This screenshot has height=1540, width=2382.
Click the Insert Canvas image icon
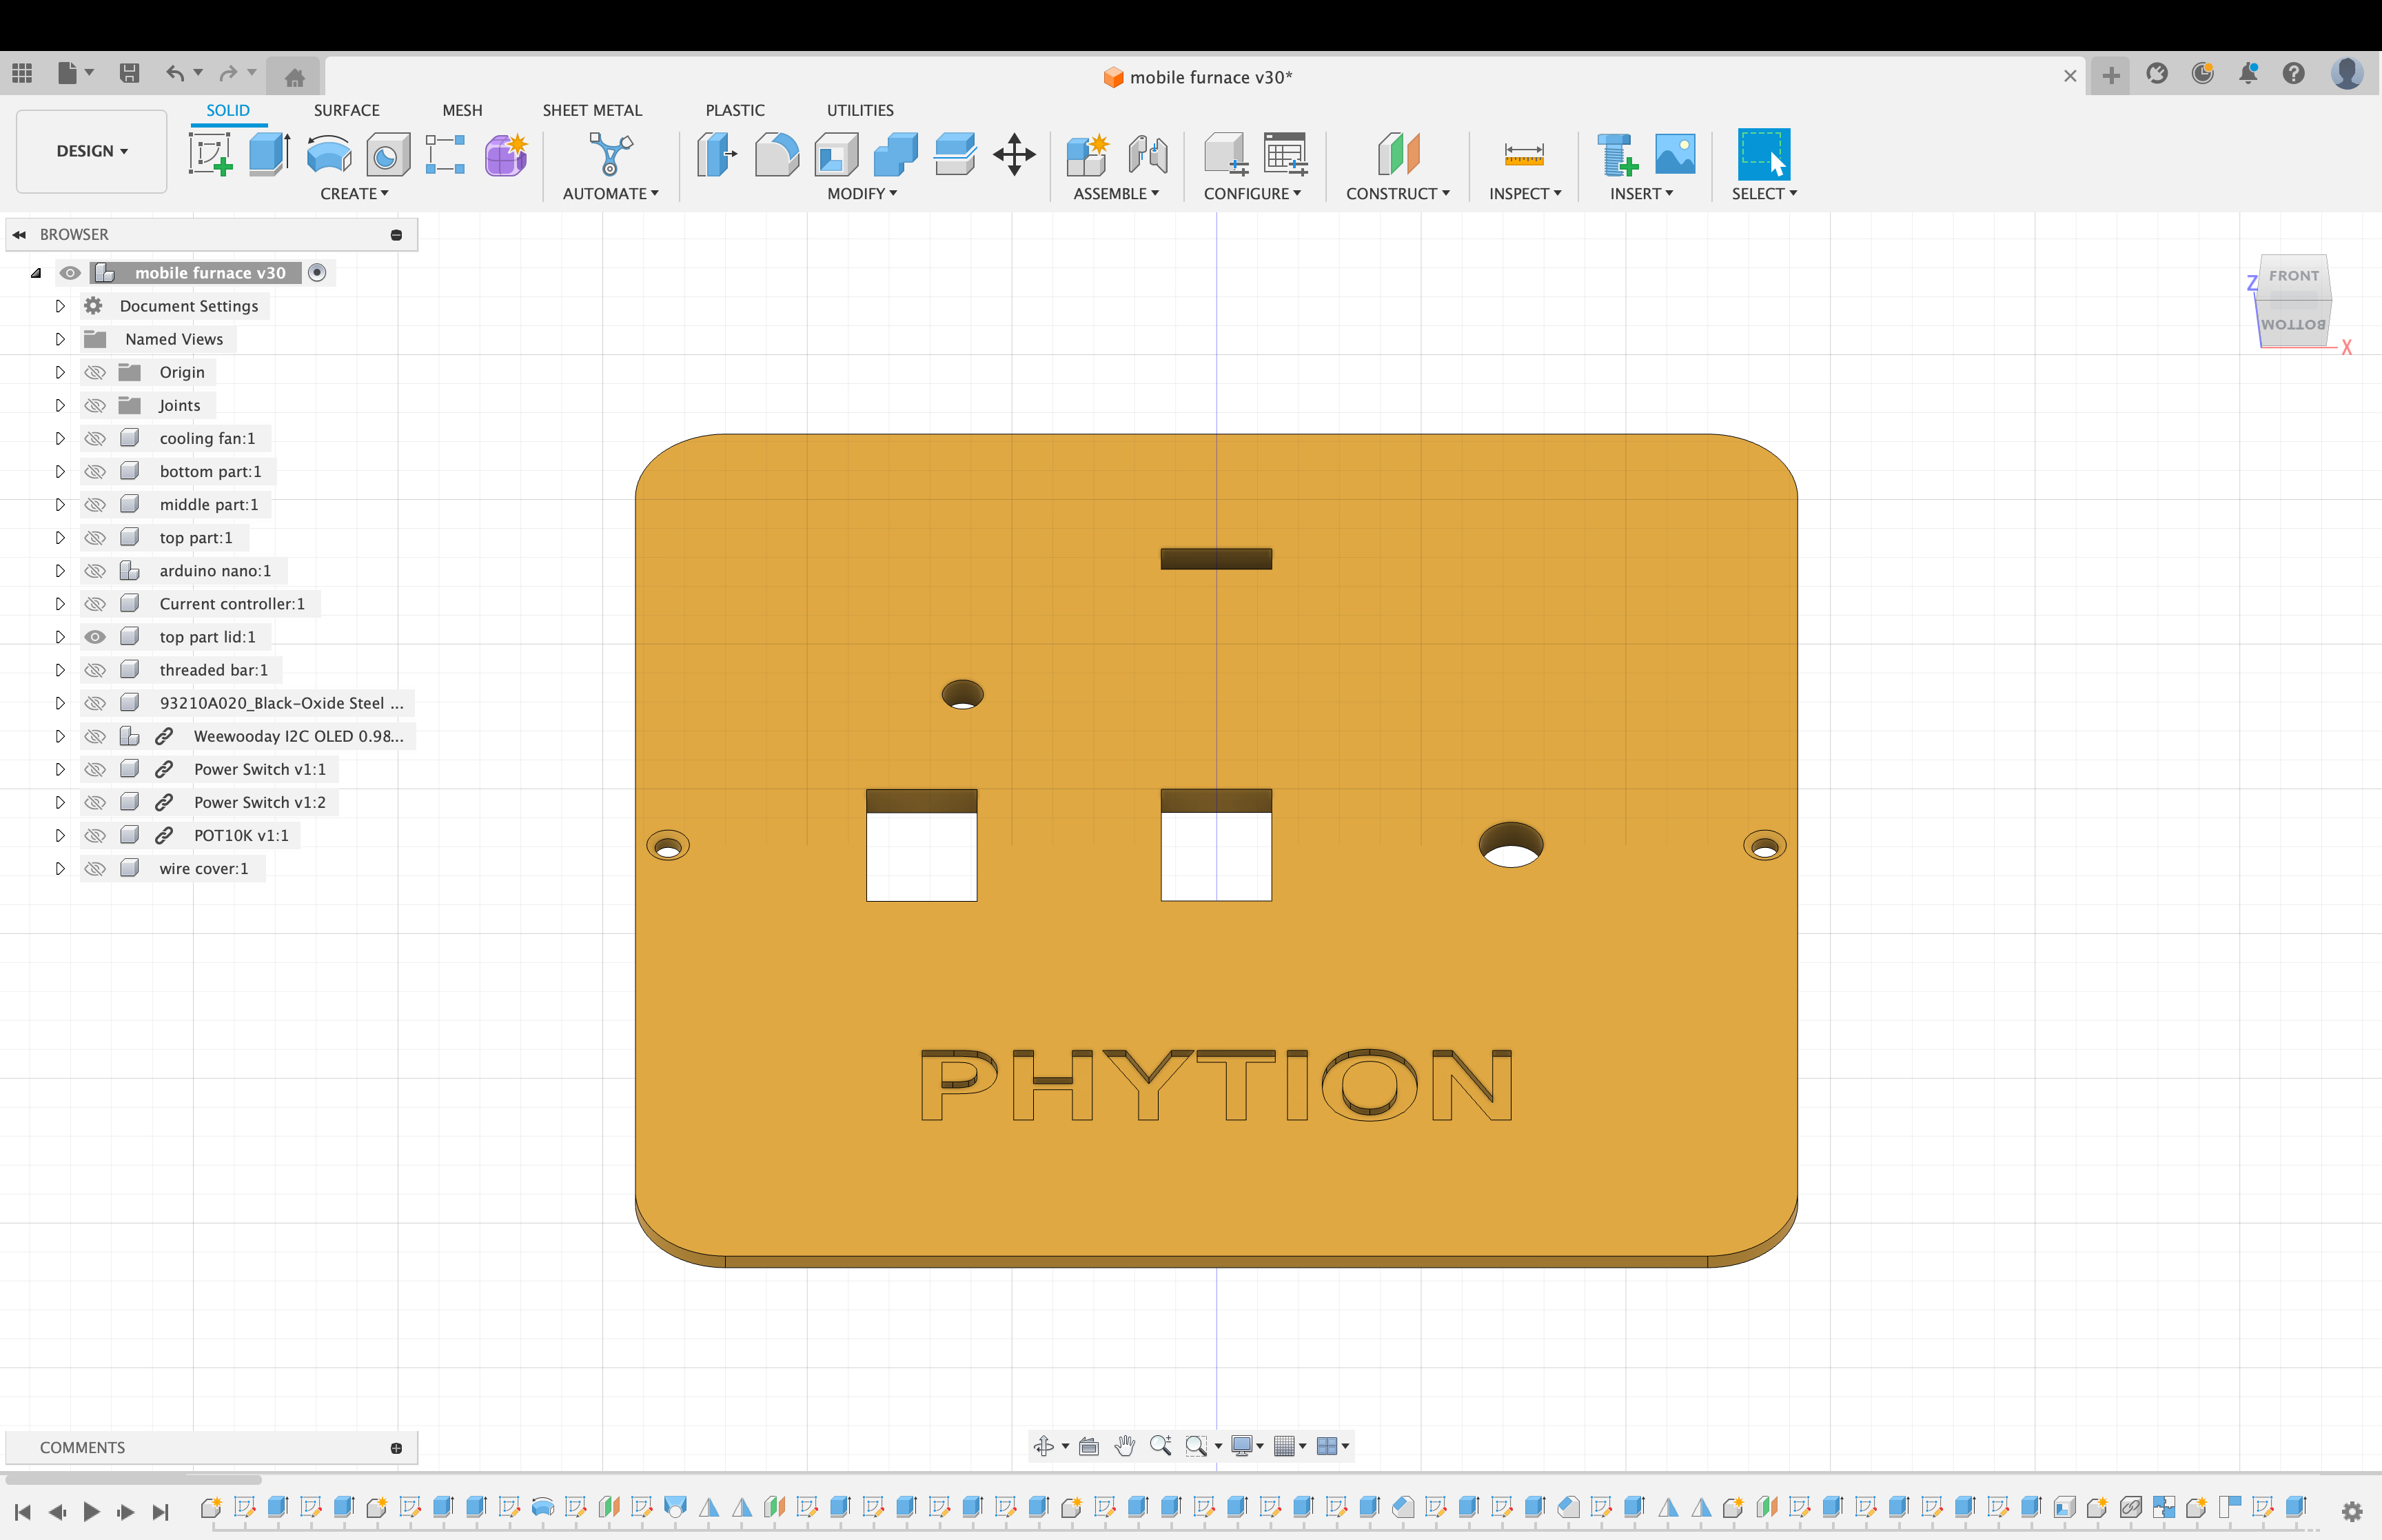point(1676,155)
